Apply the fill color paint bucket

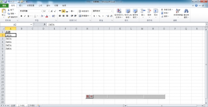(x=42, y=16)
